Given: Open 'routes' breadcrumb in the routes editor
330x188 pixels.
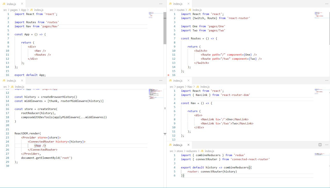Looking at the screenshot, I should (x=180, y=10).
